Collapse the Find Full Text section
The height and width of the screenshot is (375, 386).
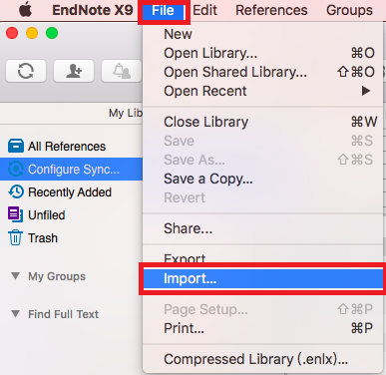click(x=15, y=314)
